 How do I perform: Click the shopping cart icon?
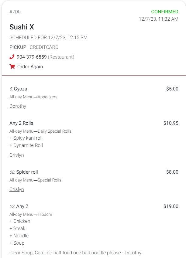(12, 66)
